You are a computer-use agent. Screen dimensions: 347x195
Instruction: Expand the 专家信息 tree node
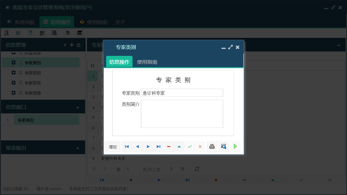[x=13, y=93]
